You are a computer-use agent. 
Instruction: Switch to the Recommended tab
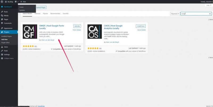tap(55, 14)
